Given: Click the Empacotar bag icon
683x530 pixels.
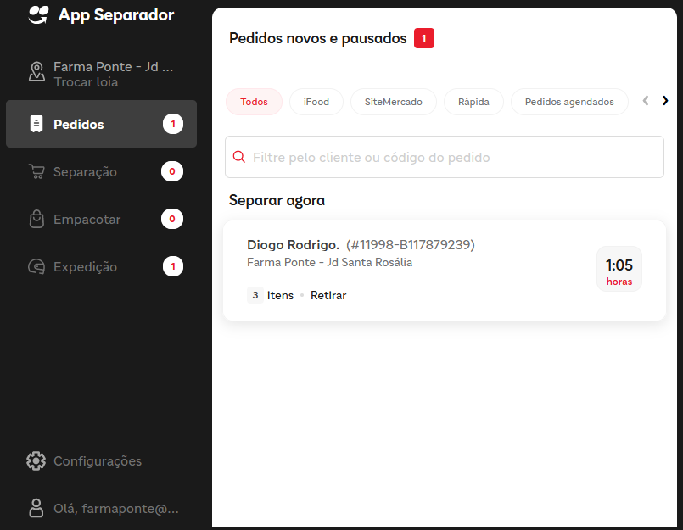Looking at the screenshot, I should point(36,220).
